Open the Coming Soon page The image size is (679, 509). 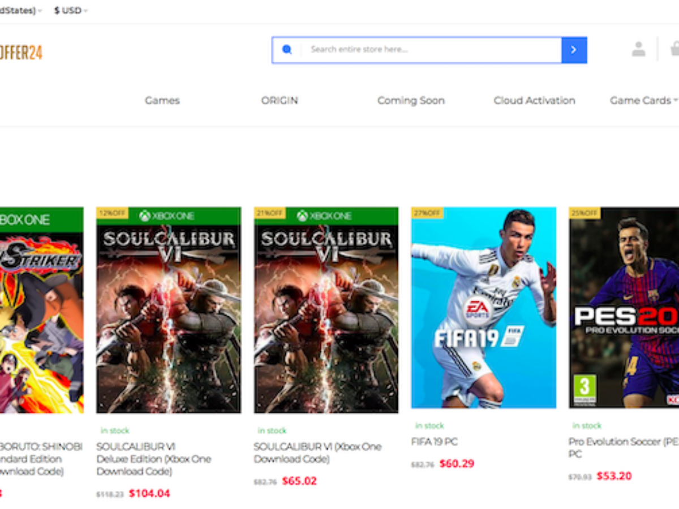[x=411, y=101]
